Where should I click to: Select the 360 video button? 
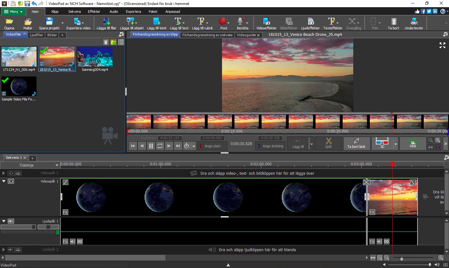pyautogui.click(x=413, y=144)
